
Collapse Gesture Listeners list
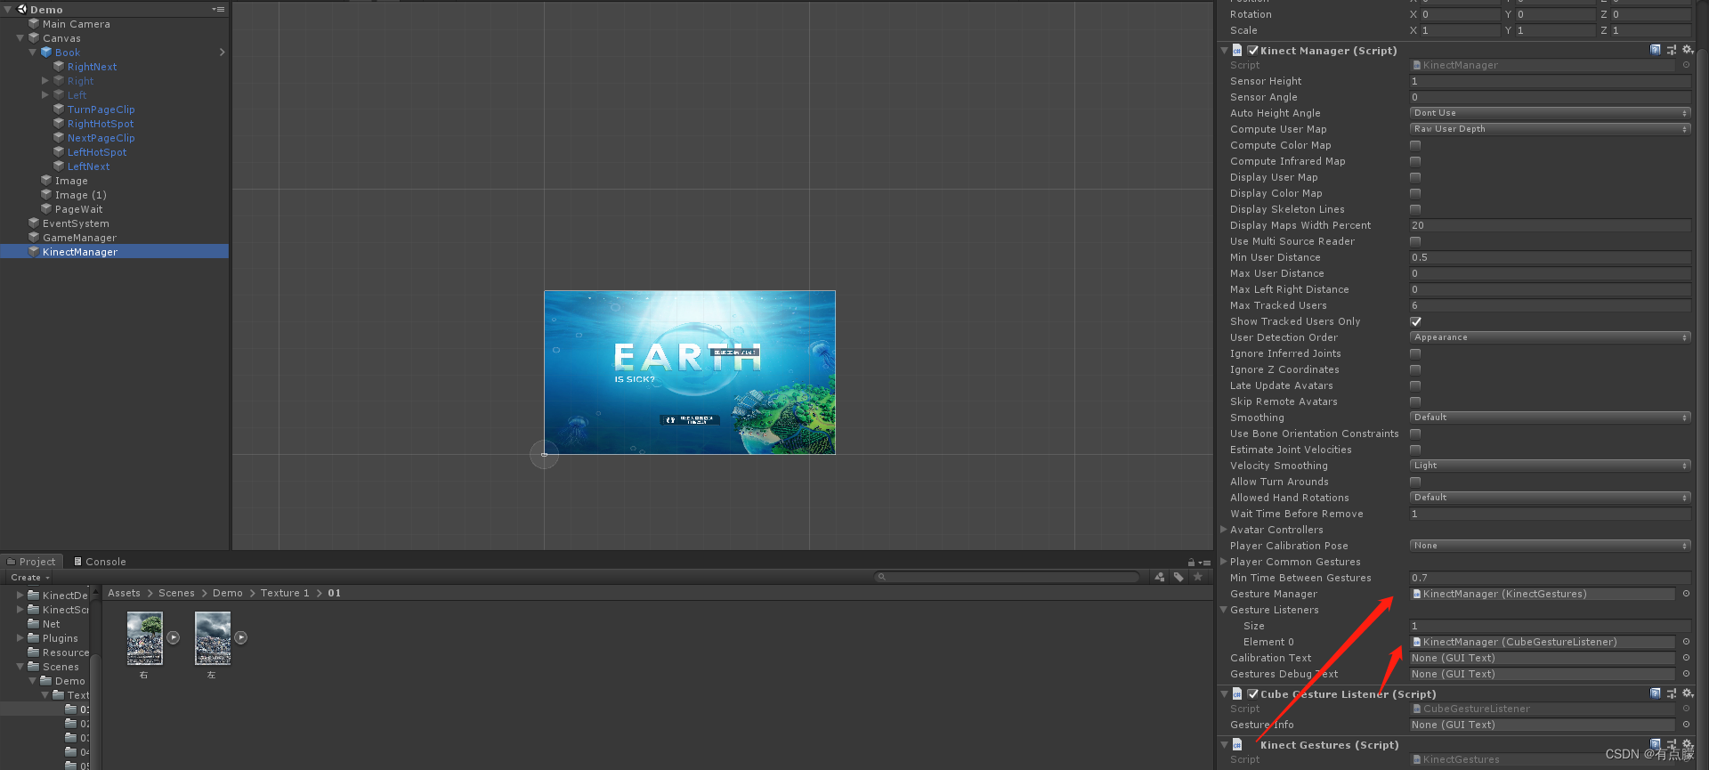point(1224,610)
